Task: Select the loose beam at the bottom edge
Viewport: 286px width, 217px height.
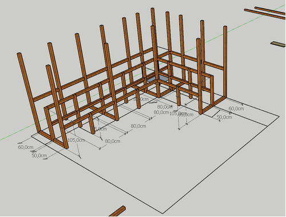Action: [118, 211]
